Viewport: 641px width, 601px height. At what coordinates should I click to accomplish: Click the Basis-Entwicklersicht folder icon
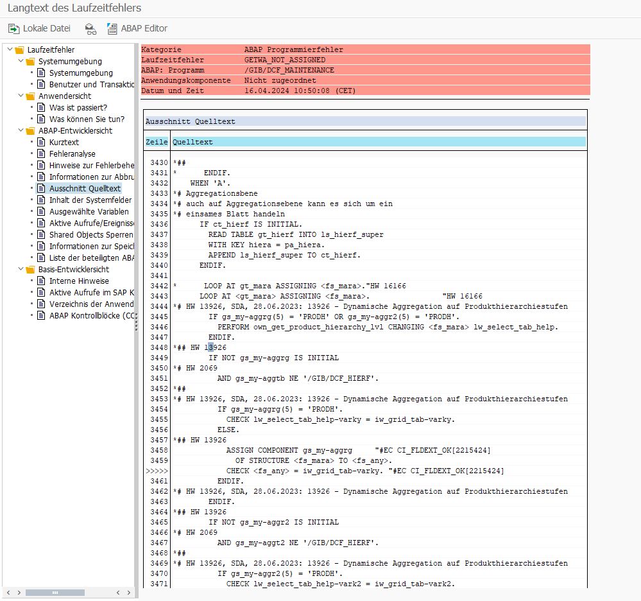pyautogui.click(x=30, y=269)
